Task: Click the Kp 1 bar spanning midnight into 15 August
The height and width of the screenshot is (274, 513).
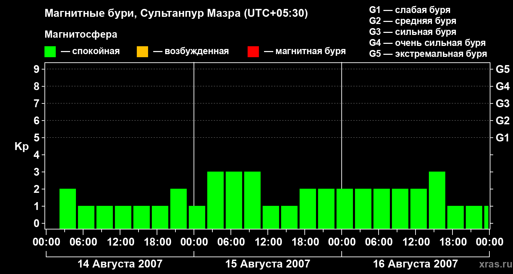Action: click(197, 217)
